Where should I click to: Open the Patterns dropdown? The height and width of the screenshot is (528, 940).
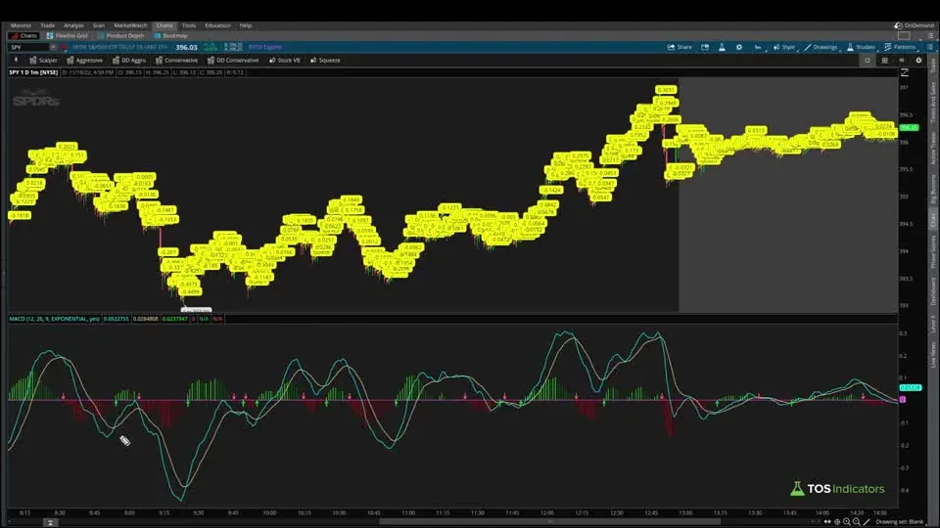tap(900, 47)
